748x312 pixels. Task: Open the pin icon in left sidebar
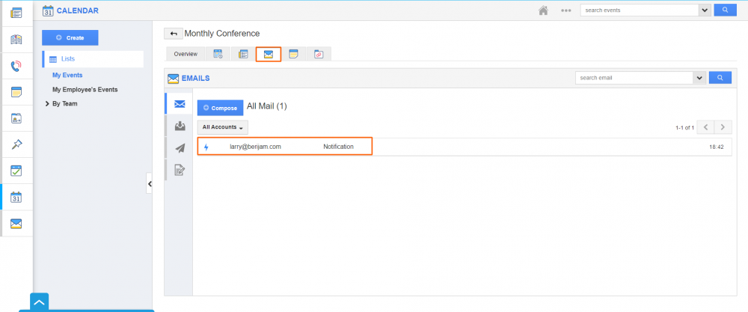(16, 144)
